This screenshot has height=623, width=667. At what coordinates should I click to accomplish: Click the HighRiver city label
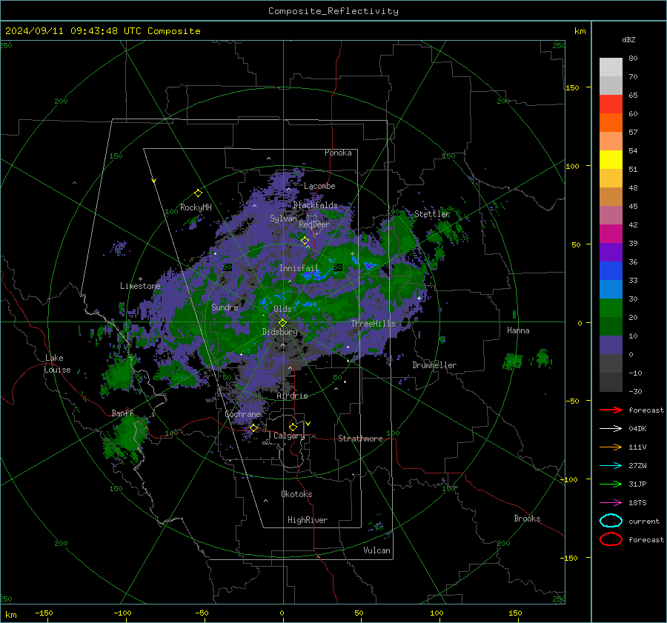tap(308, 520)
